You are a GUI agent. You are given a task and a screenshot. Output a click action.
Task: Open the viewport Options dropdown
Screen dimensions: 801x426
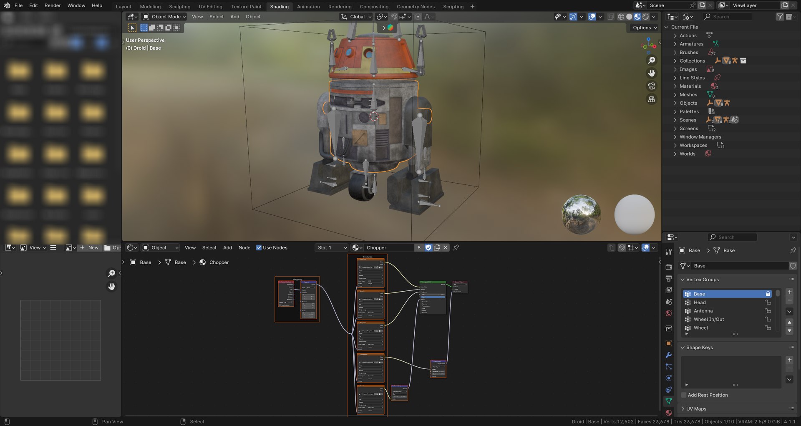[x=645, y=28]
